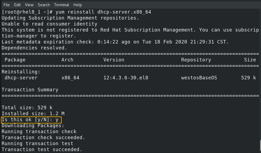Click the 'Installed size: 1.2 M' line

(x=33, y=114)
